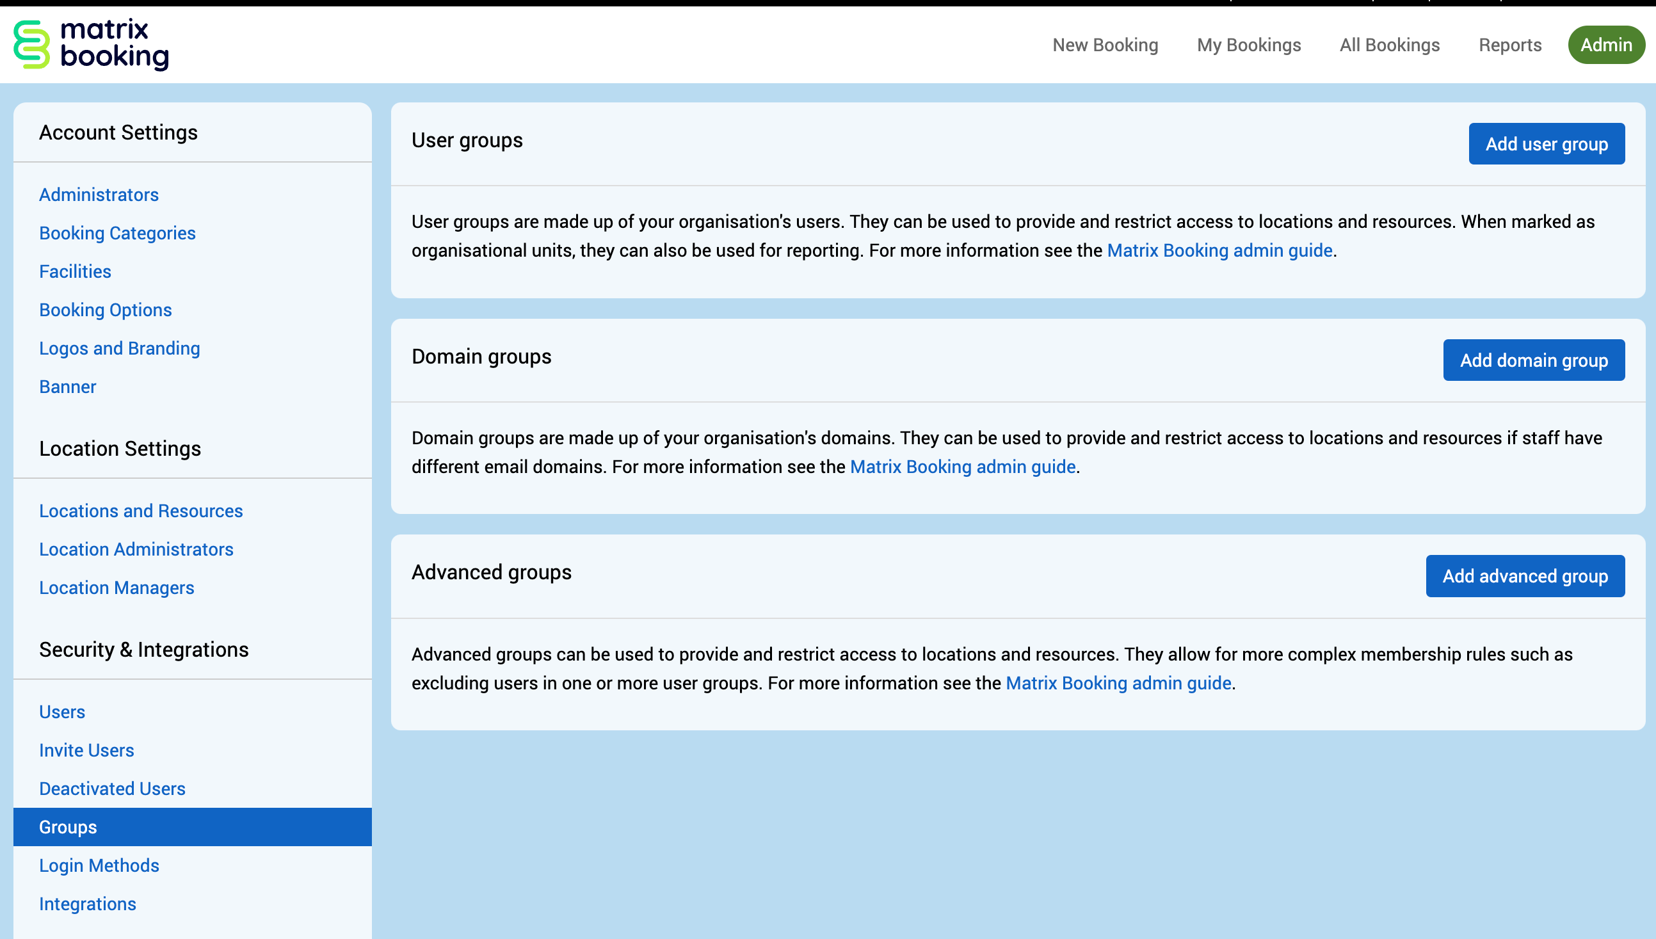
Task: Go to Location Managers page
Action: pos(116,588)
